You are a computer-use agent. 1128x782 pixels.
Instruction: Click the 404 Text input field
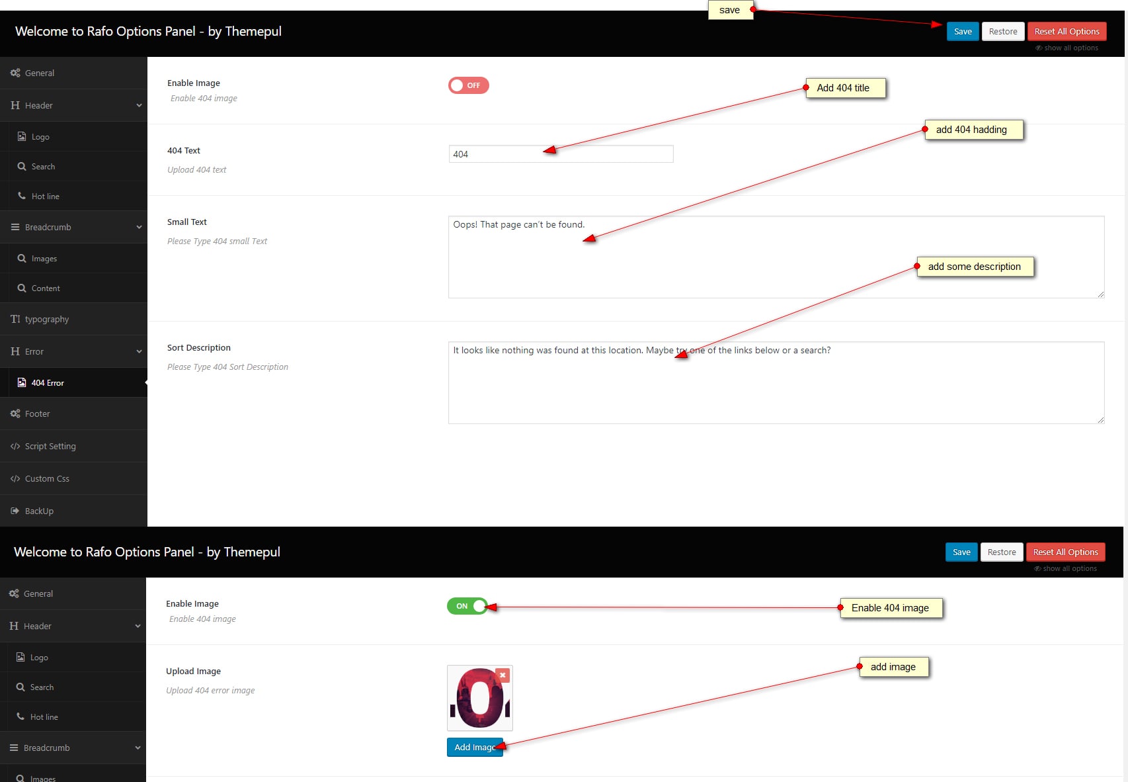click(x=561, y=154)
